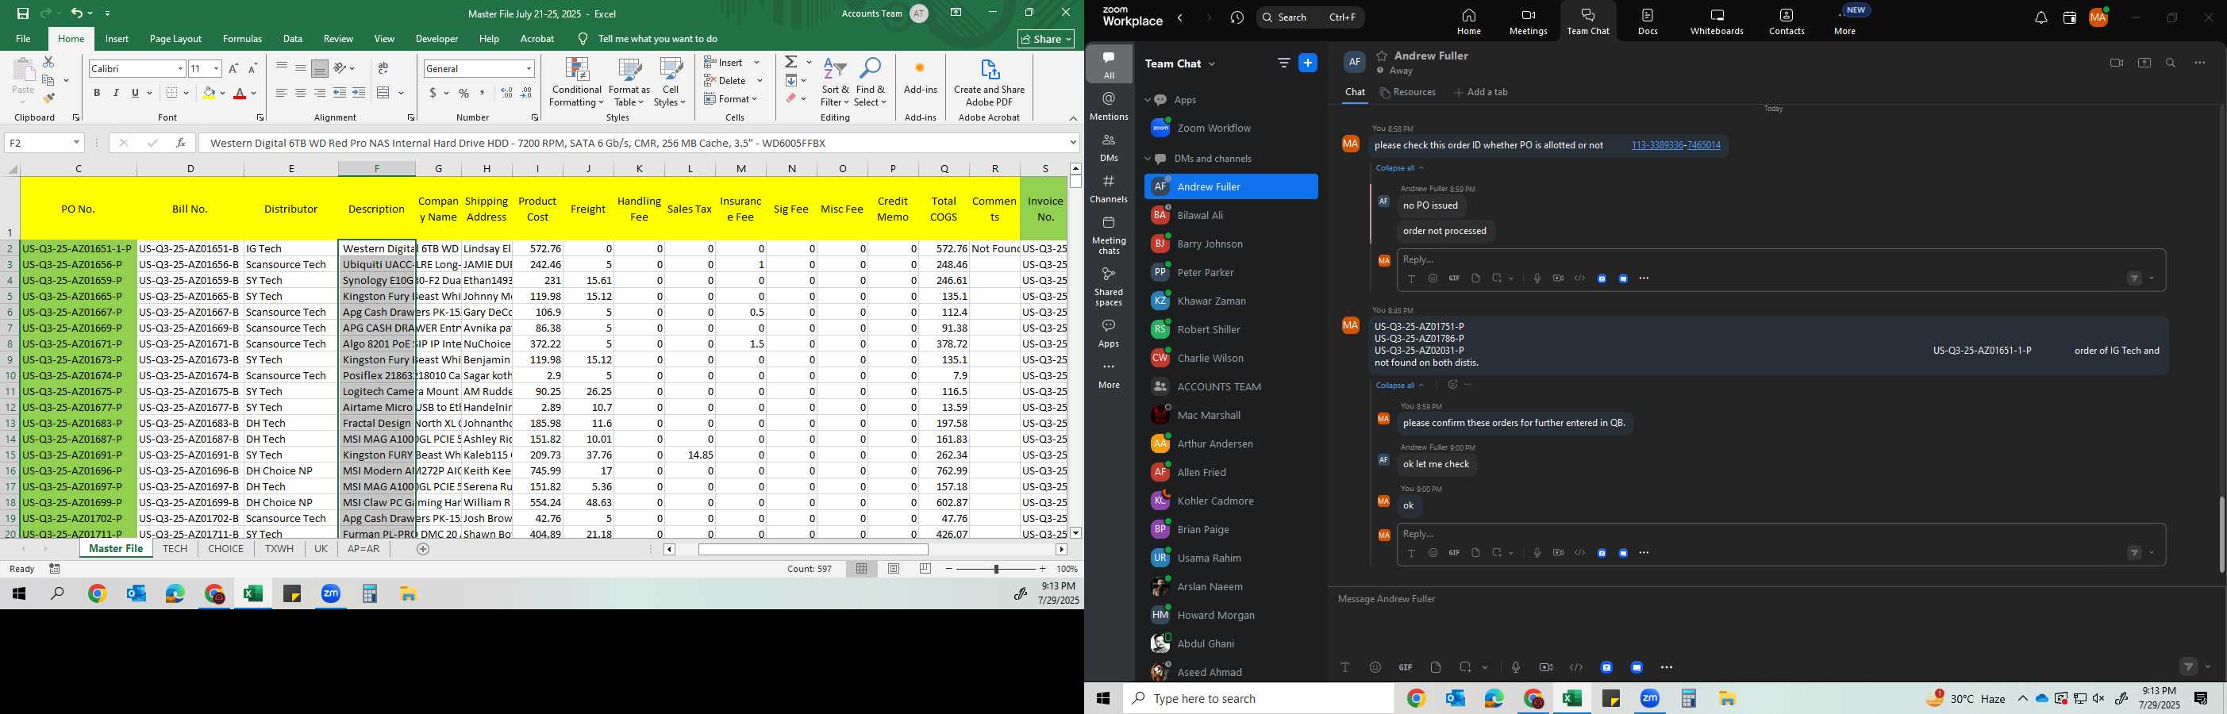Toggle Italic formatting in Excel

(116, 94)
